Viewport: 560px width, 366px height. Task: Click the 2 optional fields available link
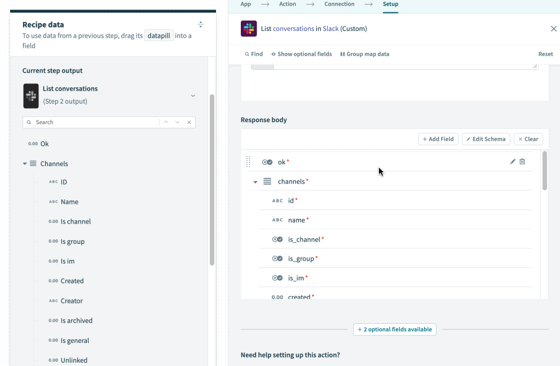click(x=394, y=329)
